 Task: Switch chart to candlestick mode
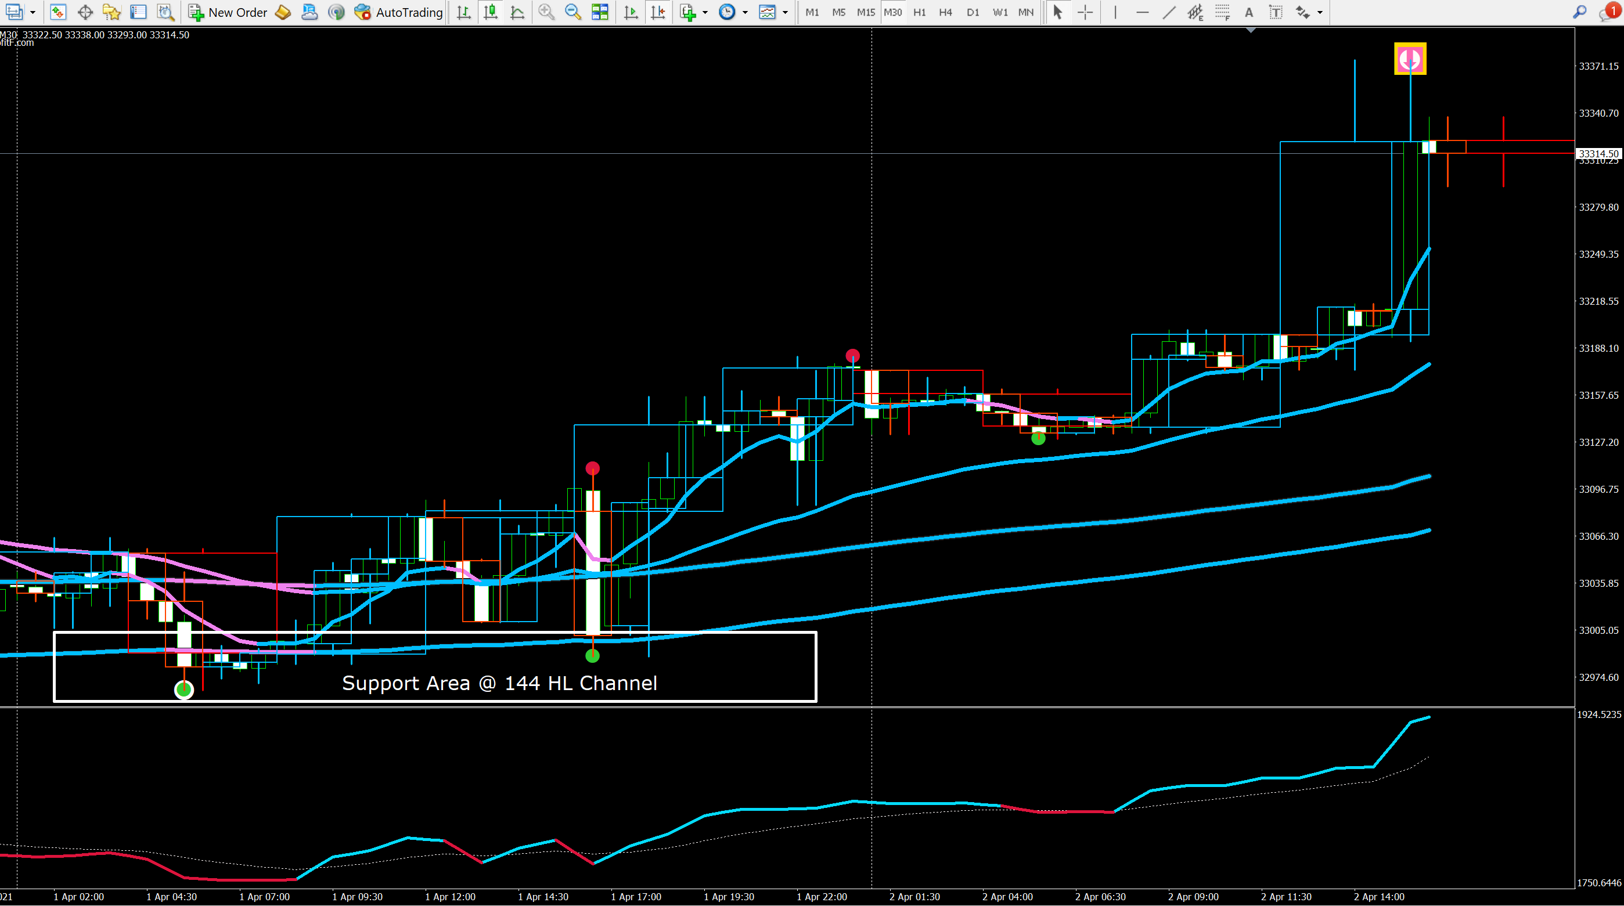pos(491,12)
